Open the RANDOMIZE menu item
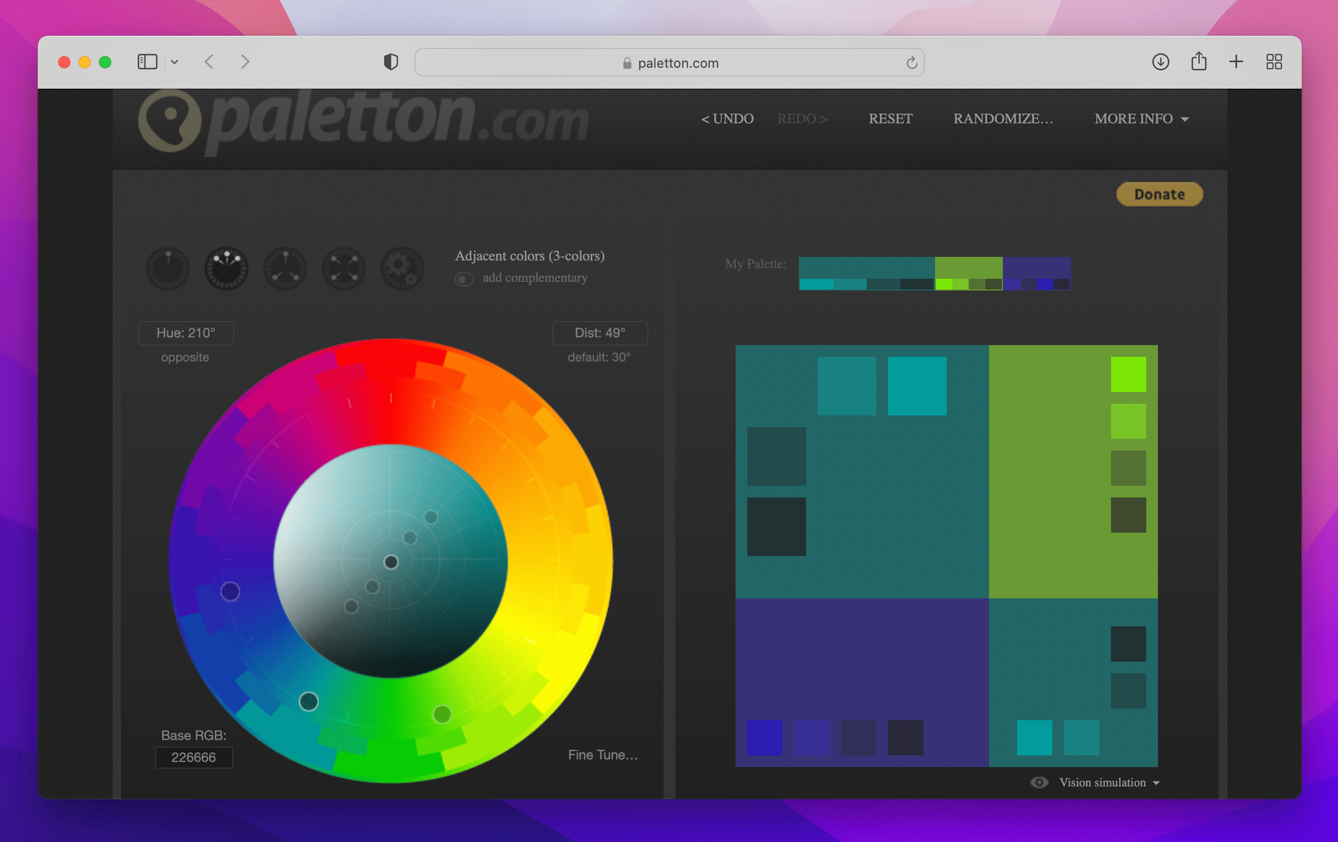This screenshot has width=1338, height=842. click(1002, 118)
